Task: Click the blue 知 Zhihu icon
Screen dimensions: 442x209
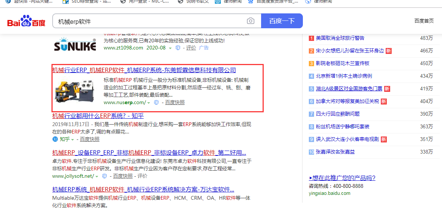Action: 55,139
